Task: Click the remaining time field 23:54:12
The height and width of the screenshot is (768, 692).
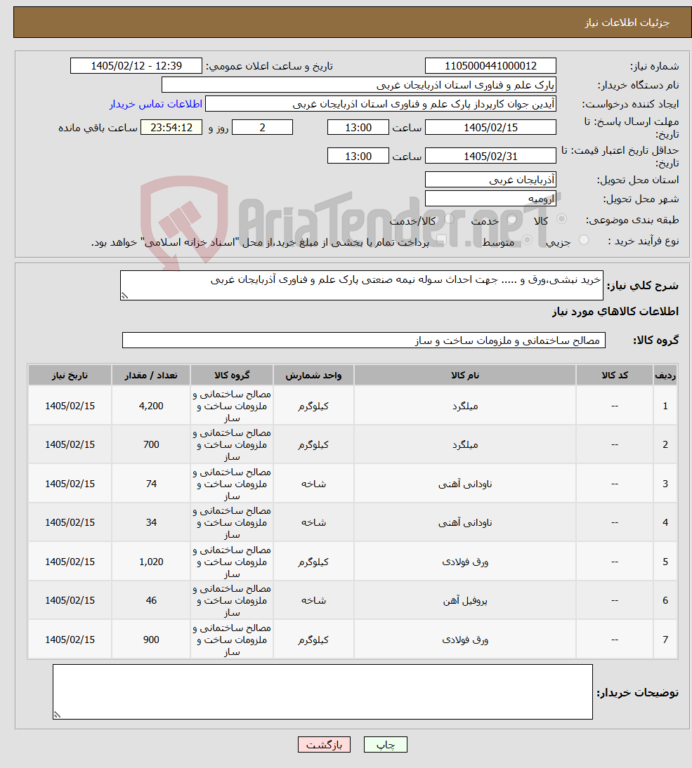Action: click(x=171, y=127)
